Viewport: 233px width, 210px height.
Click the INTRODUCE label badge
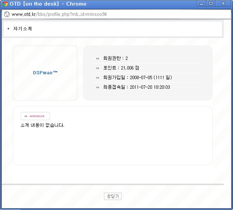click(x=35, y=116)
